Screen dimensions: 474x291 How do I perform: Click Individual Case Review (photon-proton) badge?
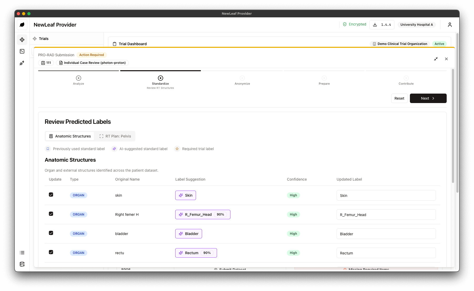pos(92,63)
